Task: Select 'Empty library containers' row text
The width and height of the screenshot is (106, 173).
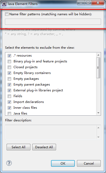Action: click(x=32, y=73)
